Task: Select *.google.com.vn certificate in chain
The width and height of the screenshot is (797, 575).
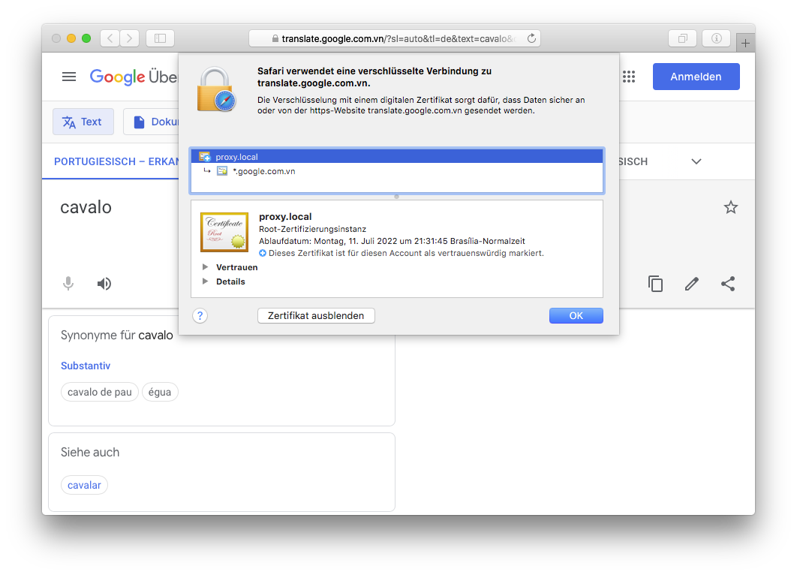Action: point(263,171)
